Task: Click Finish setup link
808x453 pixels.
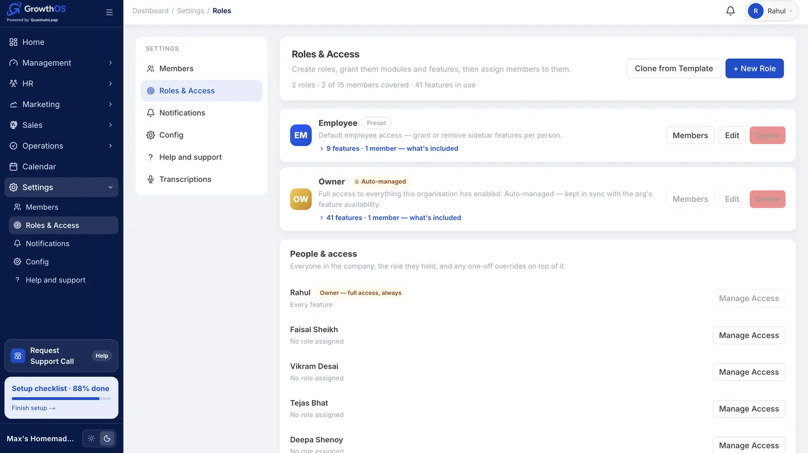Action: (34, 408)
